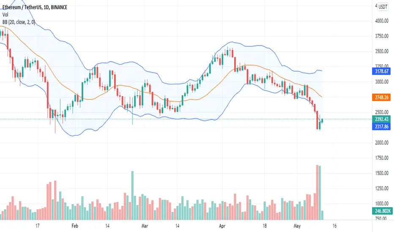The height and width of the screenshot is (232, 394).
Task: Click the 2000.00 price scale tick
Action: (x=382, y=143)
